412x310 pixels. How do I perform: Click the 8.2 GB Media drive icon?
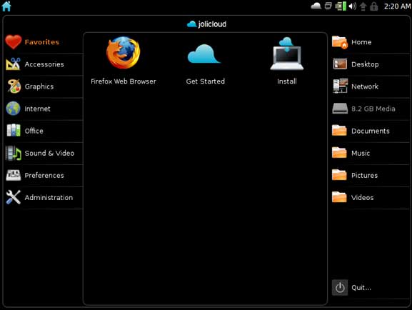click(340, 109)
